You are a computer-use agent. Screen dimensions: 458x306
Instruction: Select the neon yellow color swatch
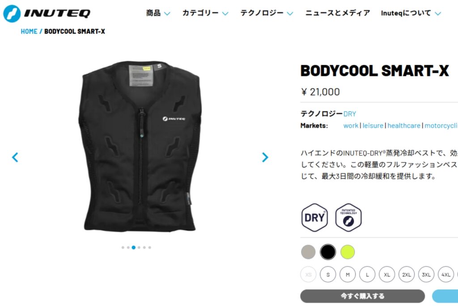click(x=347, y=252)
